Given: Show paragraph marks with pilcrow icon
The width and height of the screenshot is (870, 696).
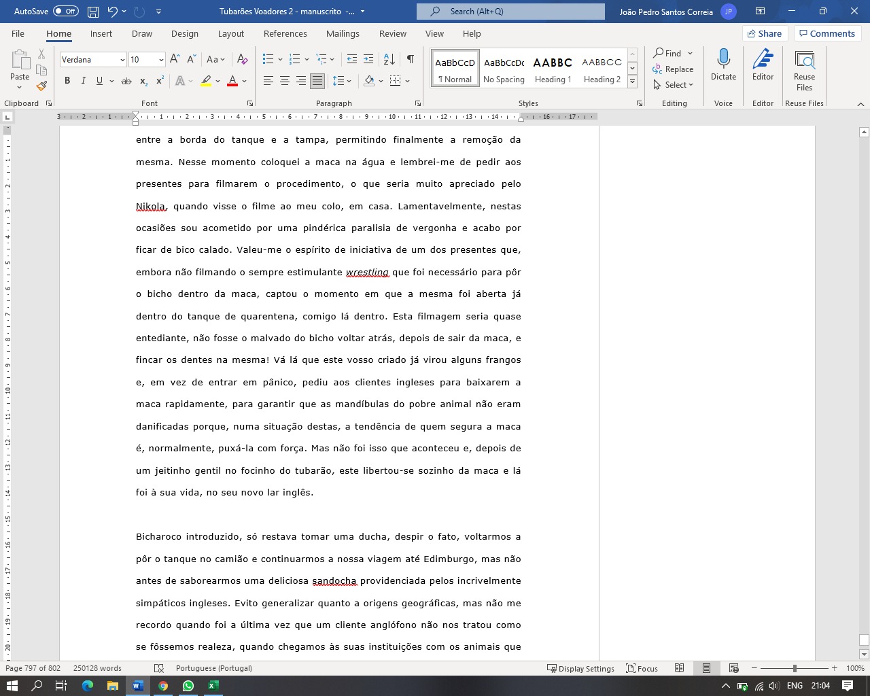Looking at the screenshot, I should (411, 59).
